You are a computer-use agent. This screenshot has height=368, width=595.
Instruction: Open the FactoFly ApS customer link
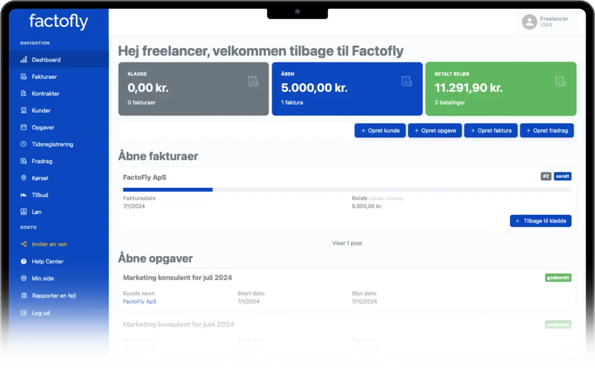pos(140,301)
